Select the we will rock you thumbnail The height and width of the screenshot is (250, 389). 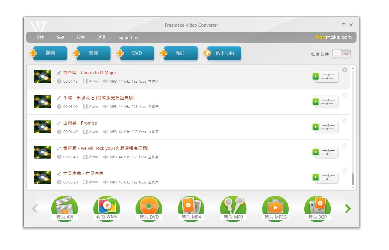click(42, 152)
